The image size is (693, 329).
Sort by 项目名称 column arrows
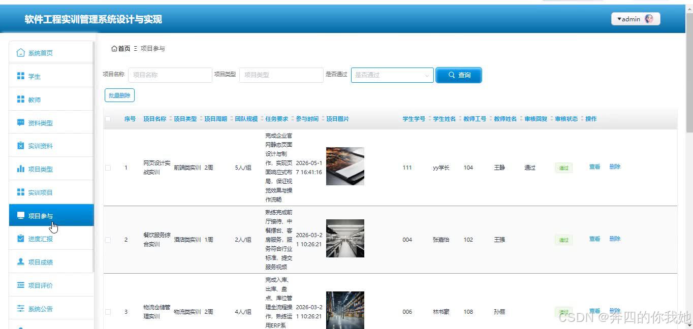pyautogui.click(x=170, y=119)
